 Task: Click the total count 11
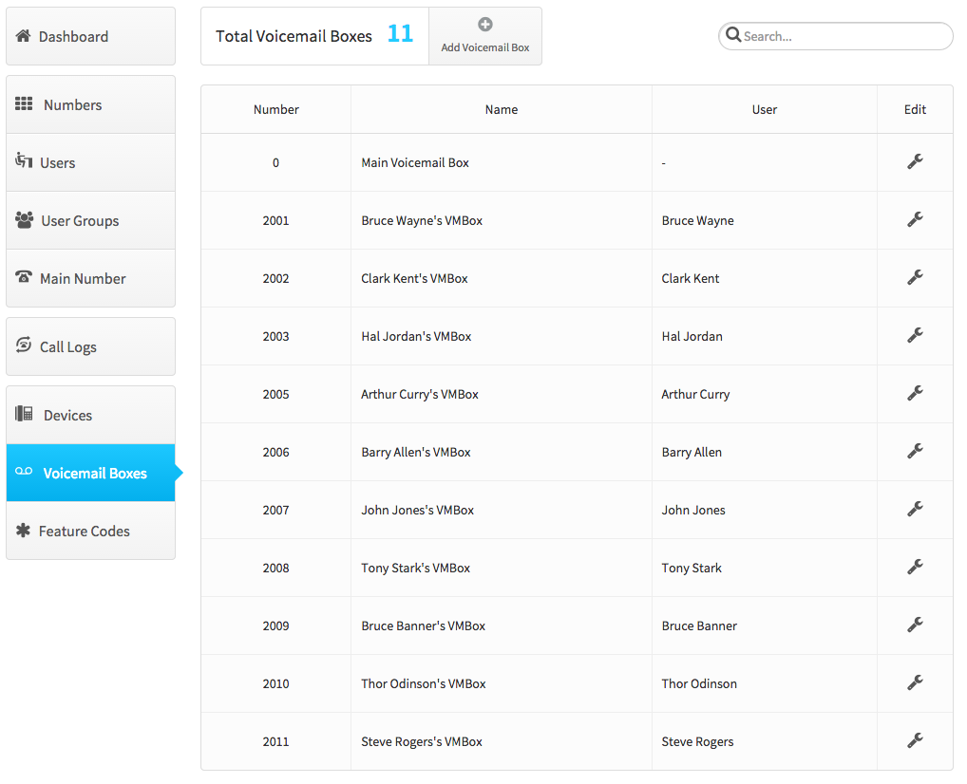[x=400, y=33]
